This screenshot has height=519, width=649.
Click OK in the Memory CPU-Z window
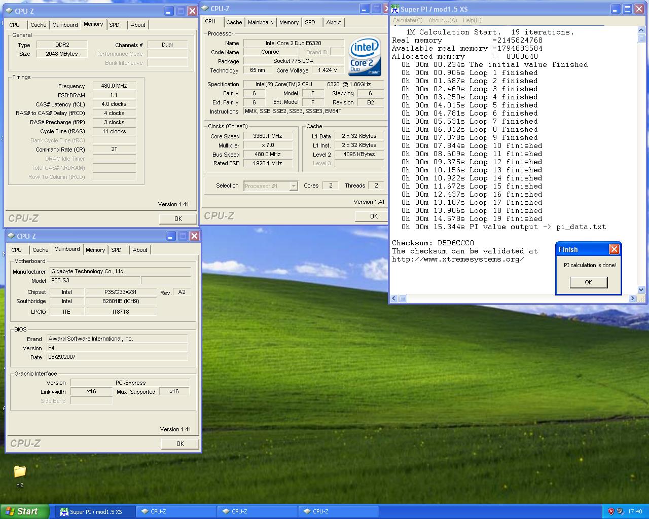pyautogui.click(x=178, y=218)
